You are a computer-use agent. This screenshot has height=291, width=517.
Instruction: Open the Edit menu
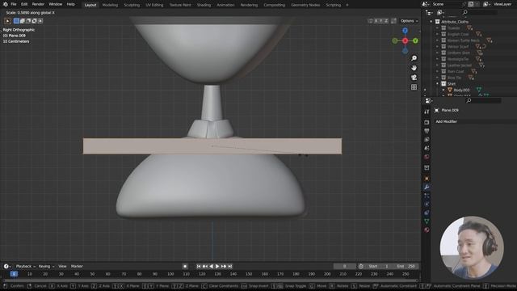coord(24,4)
